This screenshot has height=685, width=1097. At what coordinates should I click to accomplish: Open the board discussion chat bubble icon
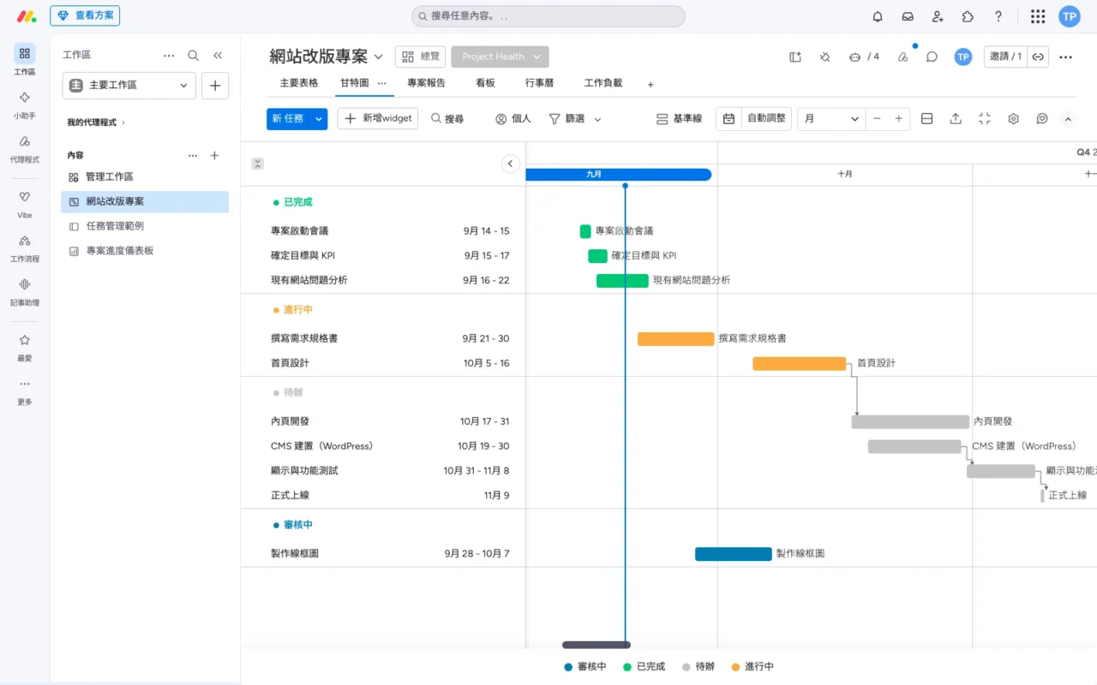(x=932, y=57)
